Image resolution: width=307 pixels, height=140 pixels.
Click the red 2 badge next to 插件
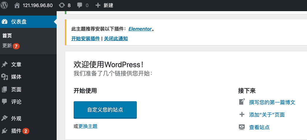click(x=26, y=131)
